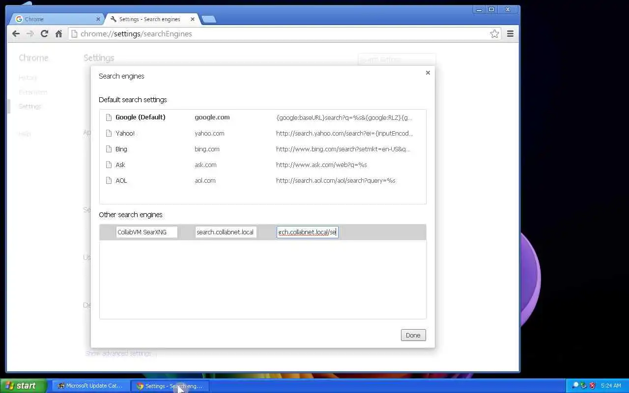The width and height of the screenshot is (629, 393).
Task: Select the Settings - Search engines tab
Action: [x=152, y=19]
